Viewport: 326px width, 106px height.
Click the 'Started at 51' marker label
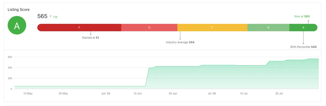click(x=90, y=38)
